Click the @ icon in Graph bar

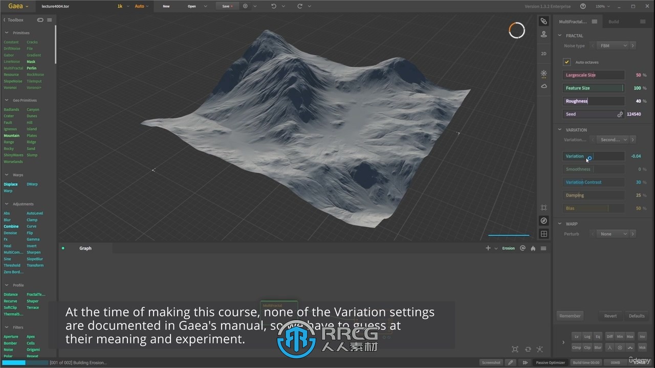click(522, 248)
